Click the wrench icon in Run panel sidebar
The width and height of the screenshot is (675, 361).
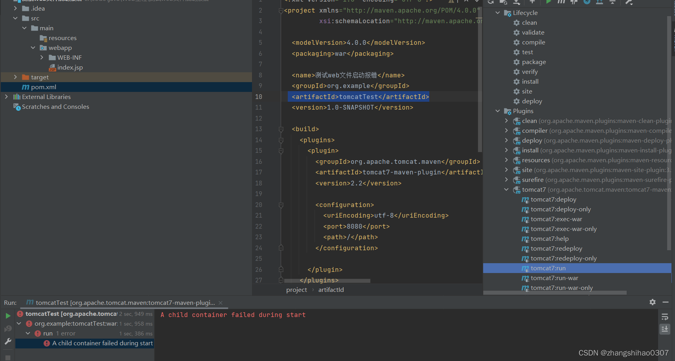8,341
